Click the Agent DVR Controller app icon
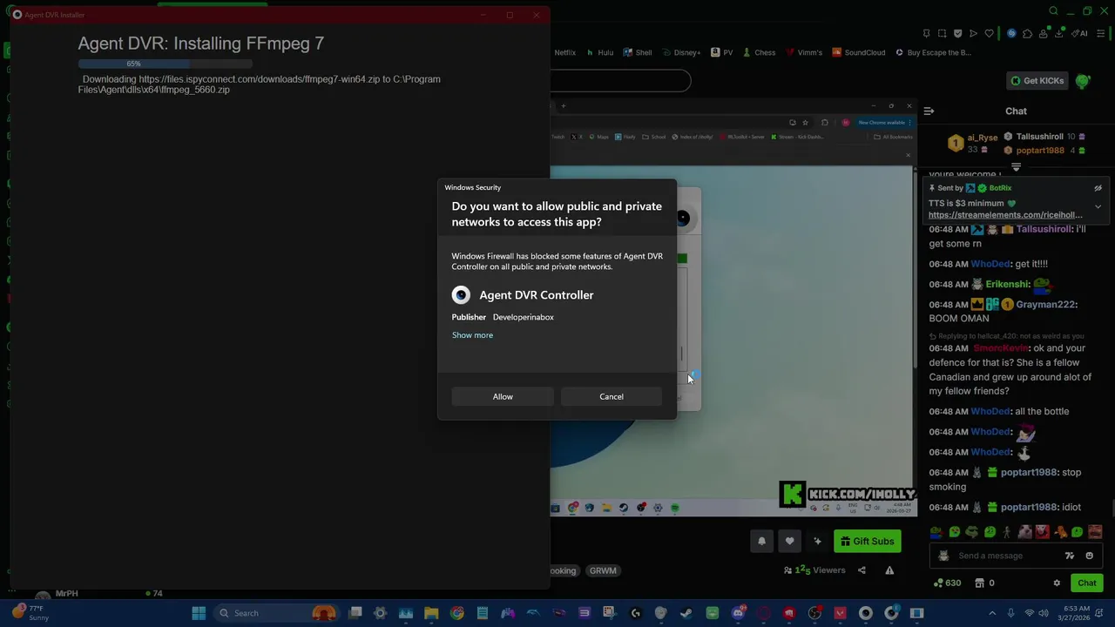Viewport: 1115px width, 627px height. click(x=461, y=295)
